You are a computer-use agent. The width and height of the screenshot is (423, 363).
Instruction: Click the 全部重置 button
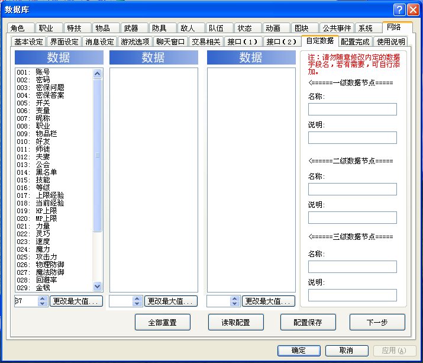163,322
